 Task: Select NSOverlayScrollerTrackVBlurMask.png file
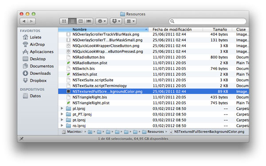106,35
